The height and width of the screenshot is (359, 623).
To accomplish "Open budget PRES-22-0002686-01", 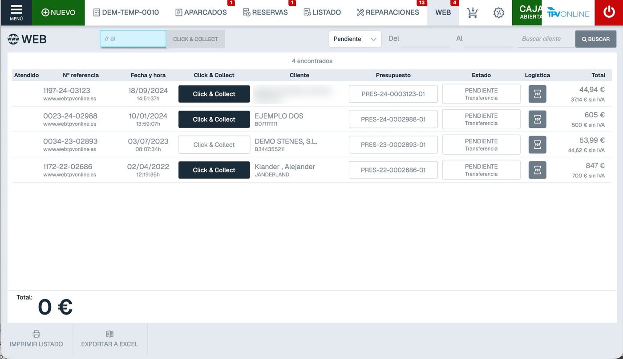I will point(393,170).
